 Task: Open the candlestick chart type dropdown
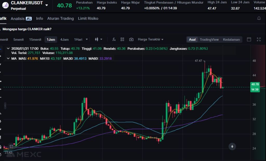click(98, 39)
